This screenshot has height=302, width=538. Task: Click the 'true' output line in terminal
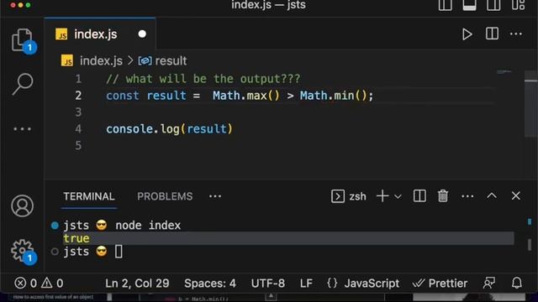[76, 238]
